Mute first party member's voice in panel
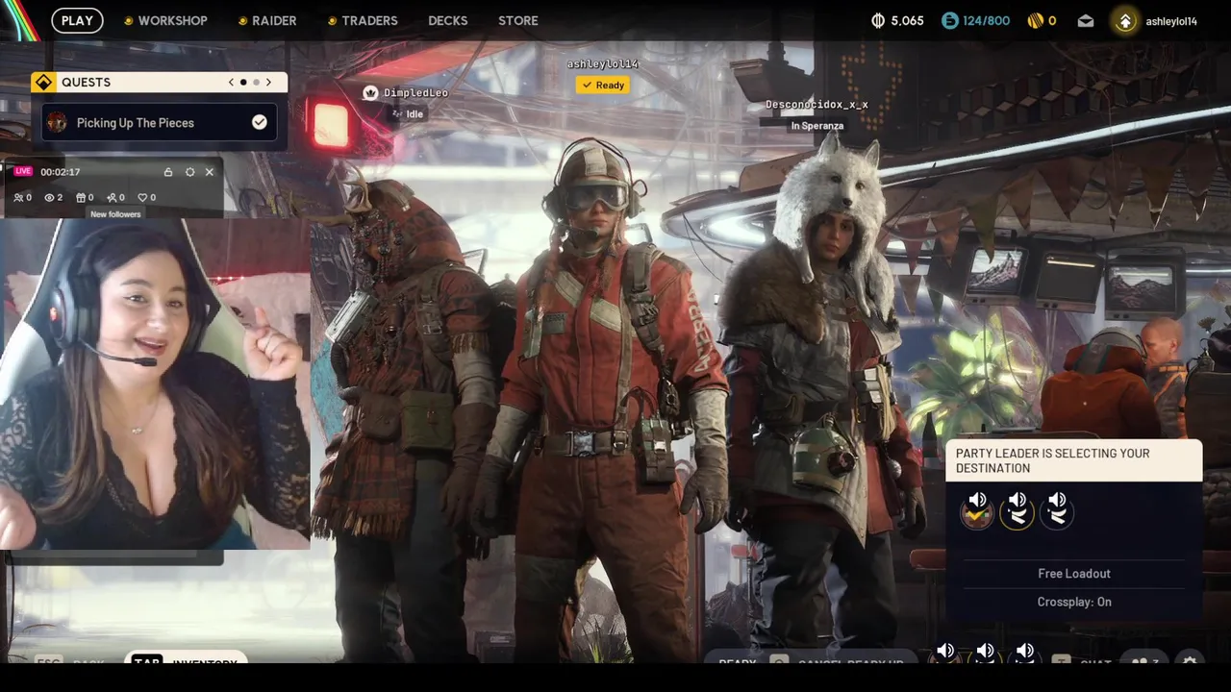This screenshot has height=692, width=1231. (x=977, y=499)
